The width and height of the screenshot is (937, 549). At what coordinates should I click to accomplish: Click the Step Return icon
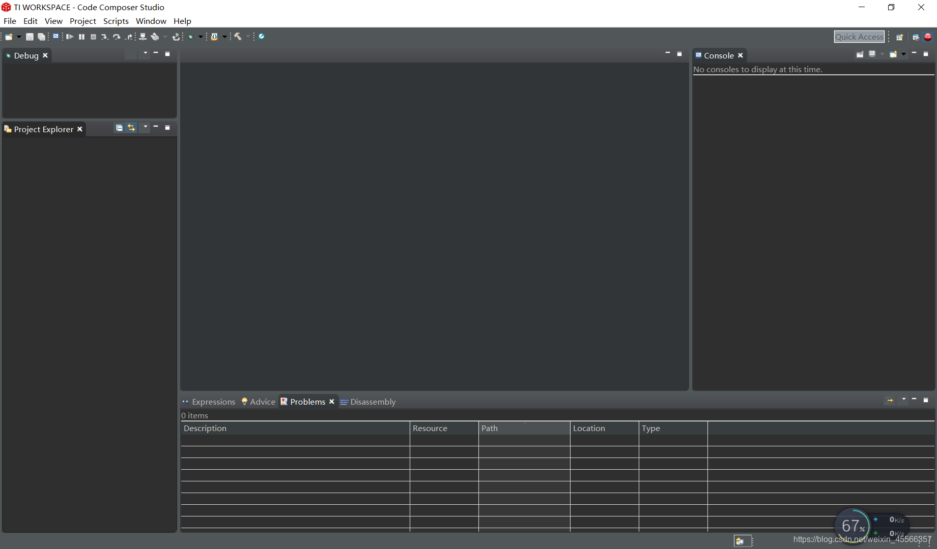pyautogui.click(x=129, y=37)
